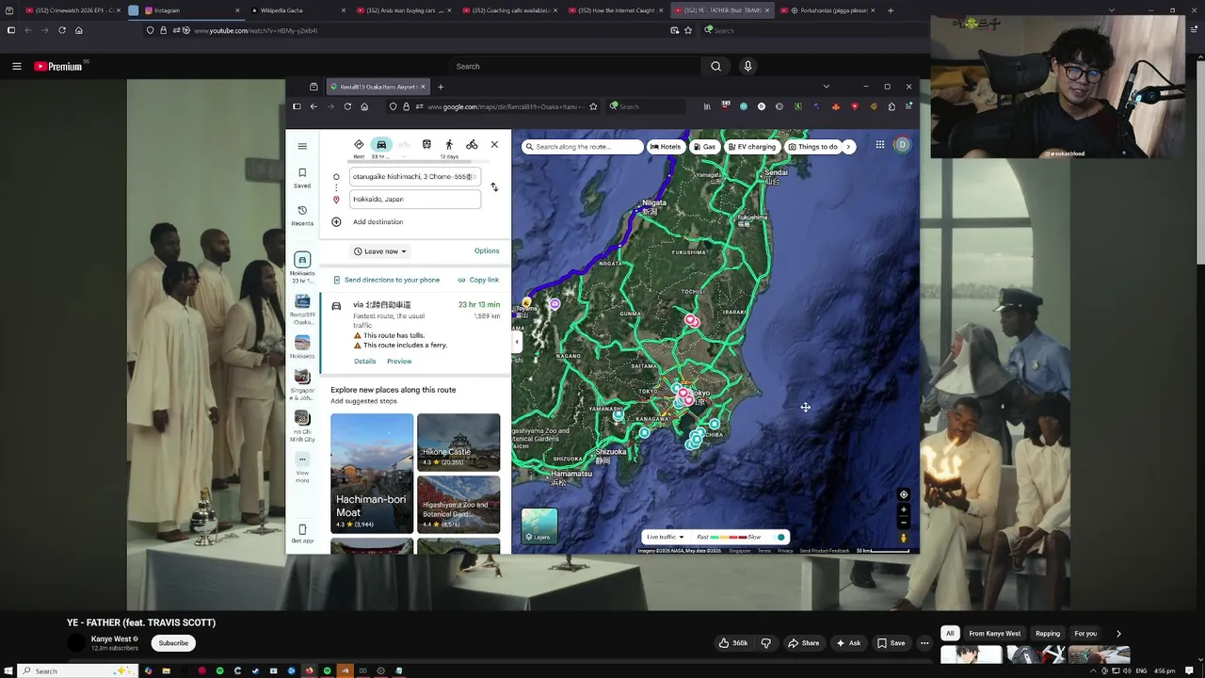The height and width of the screenshot is (678, 1205).
Task: Zoom out on the map
Action: [x=904, y=522]
